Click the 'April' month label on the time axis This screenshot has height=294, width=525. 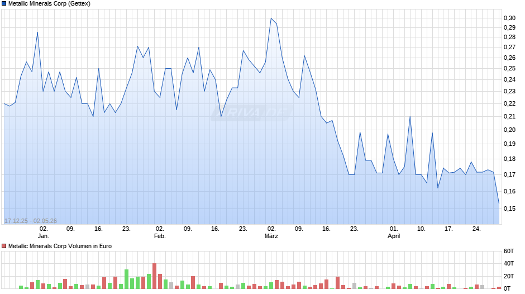394,236
